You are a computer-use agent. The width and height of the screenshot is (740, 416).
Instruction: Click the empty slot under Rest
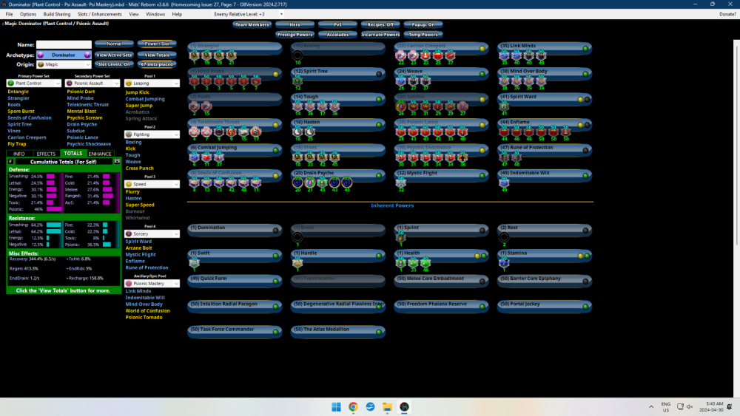[504, 237]
